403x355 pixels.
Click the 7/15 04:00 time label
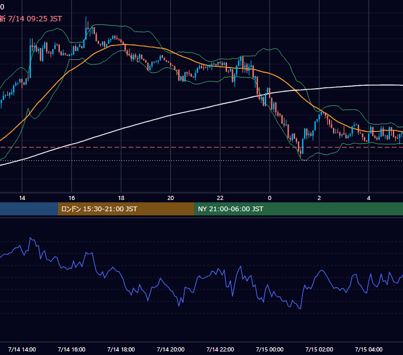369,349
